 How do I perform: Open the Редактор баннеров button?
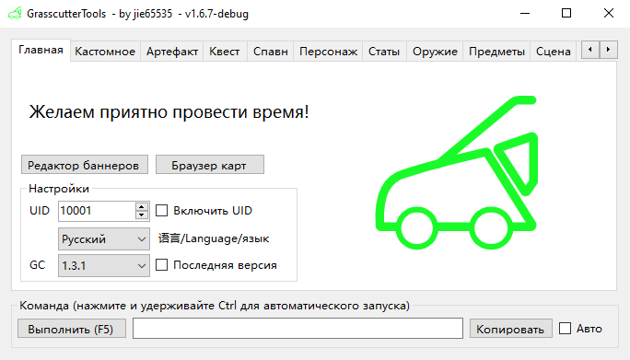[85, 165]
